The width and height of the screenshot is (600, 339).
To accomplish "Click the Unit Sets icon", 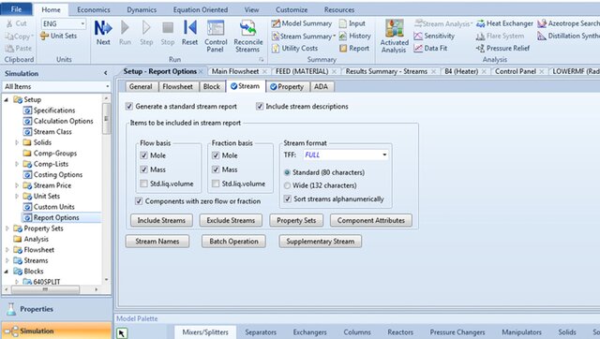I will (44, 36).
